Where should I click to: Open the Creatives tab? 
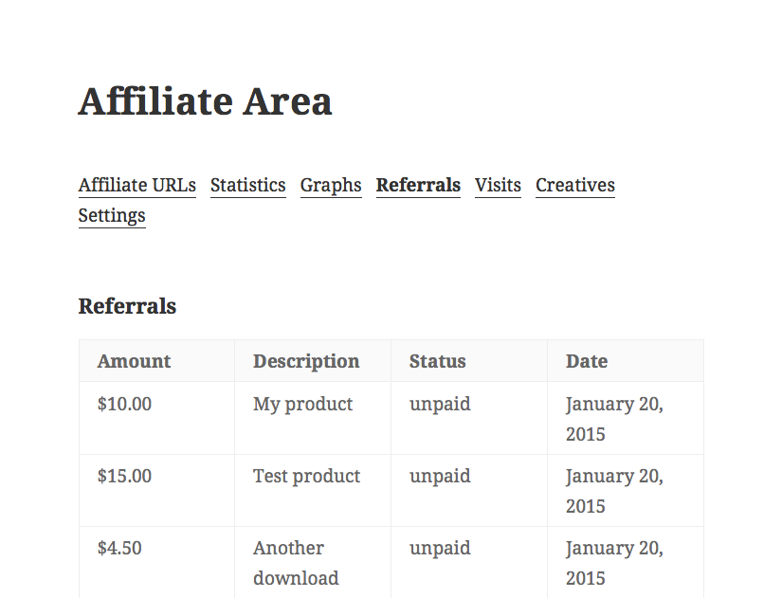[575, 185]
